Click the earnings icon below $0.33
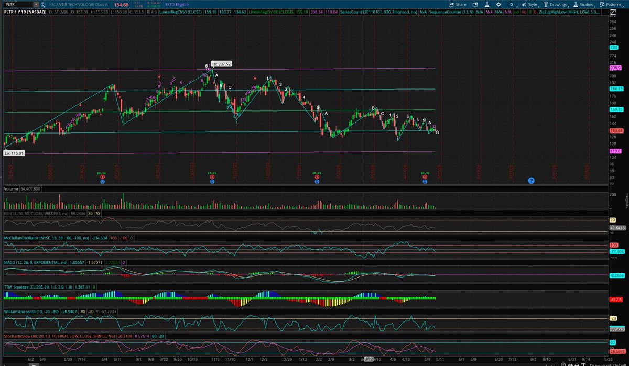The height and width of the screenshot is (366, 629). (425, 178)
